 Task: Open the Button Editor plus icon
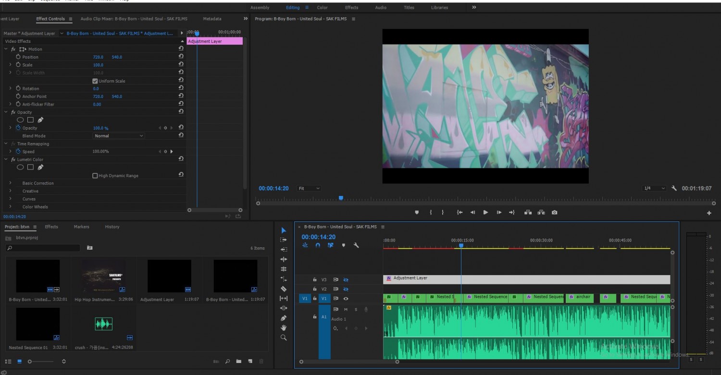tap(709, 213)
